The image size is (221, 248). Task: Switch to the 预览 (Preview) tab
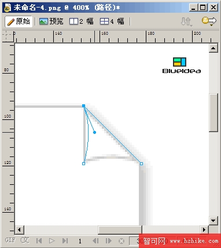(x=51, y=21)
